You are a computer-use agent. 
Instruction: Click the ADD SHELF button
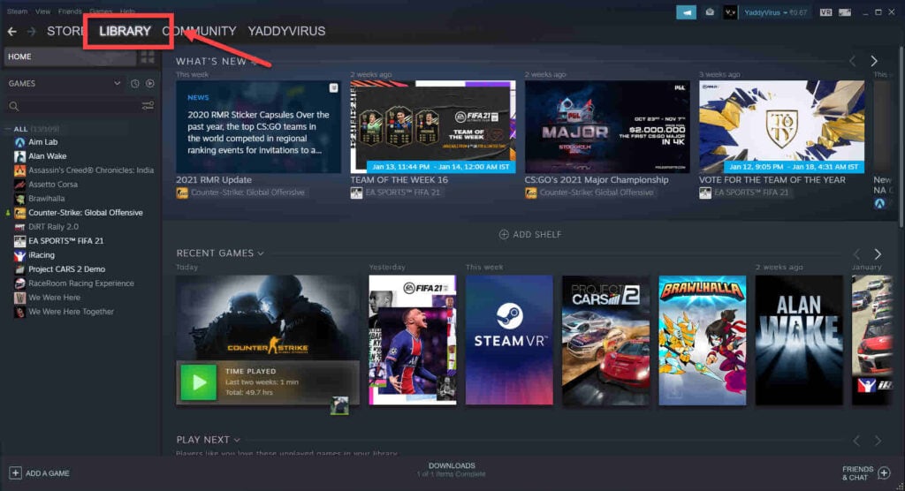coord(530,234)
